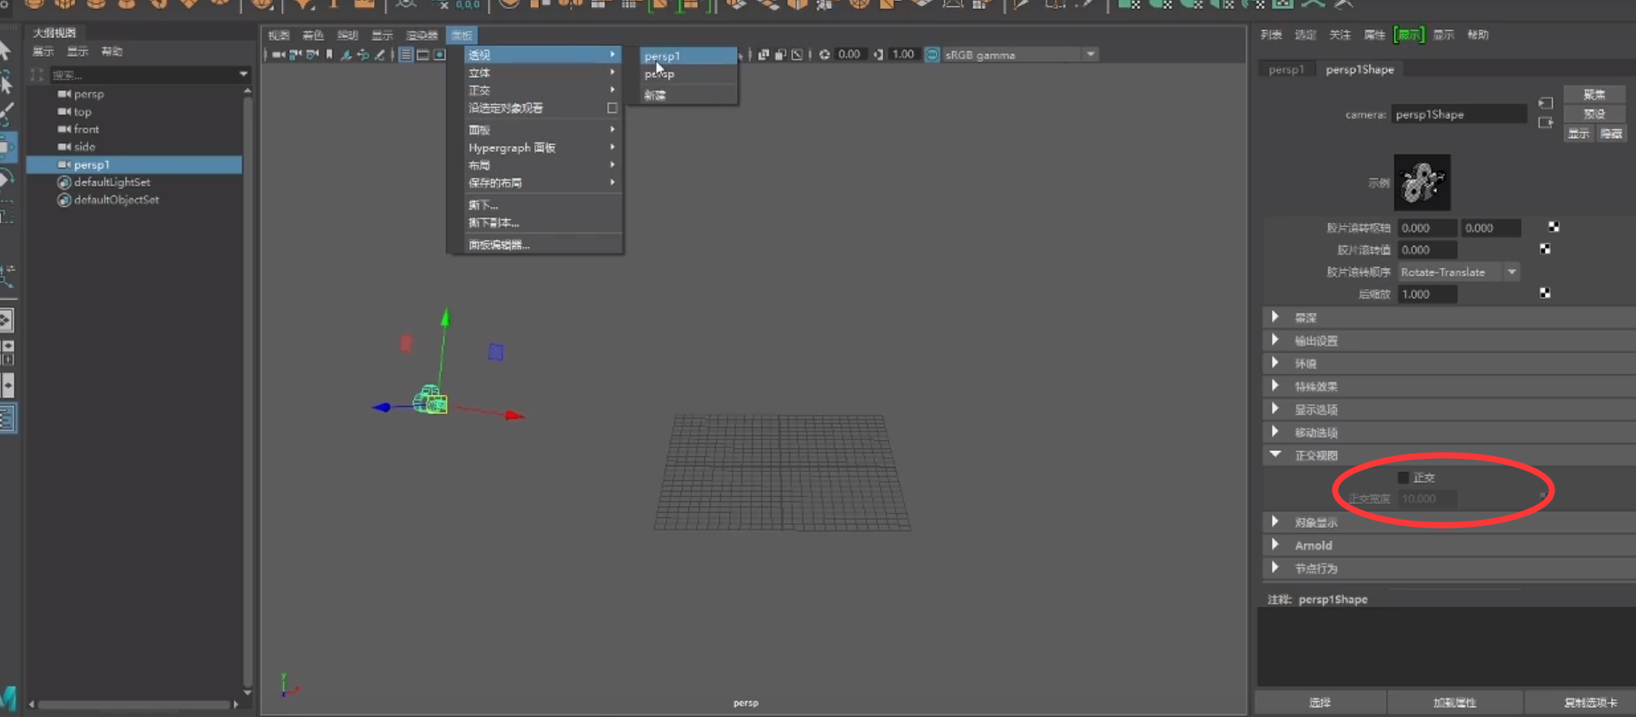This screenshot has height=717, width=1636.
Task: Click the exposure reset icon beside 0.00
Action: tap(825, 55)
